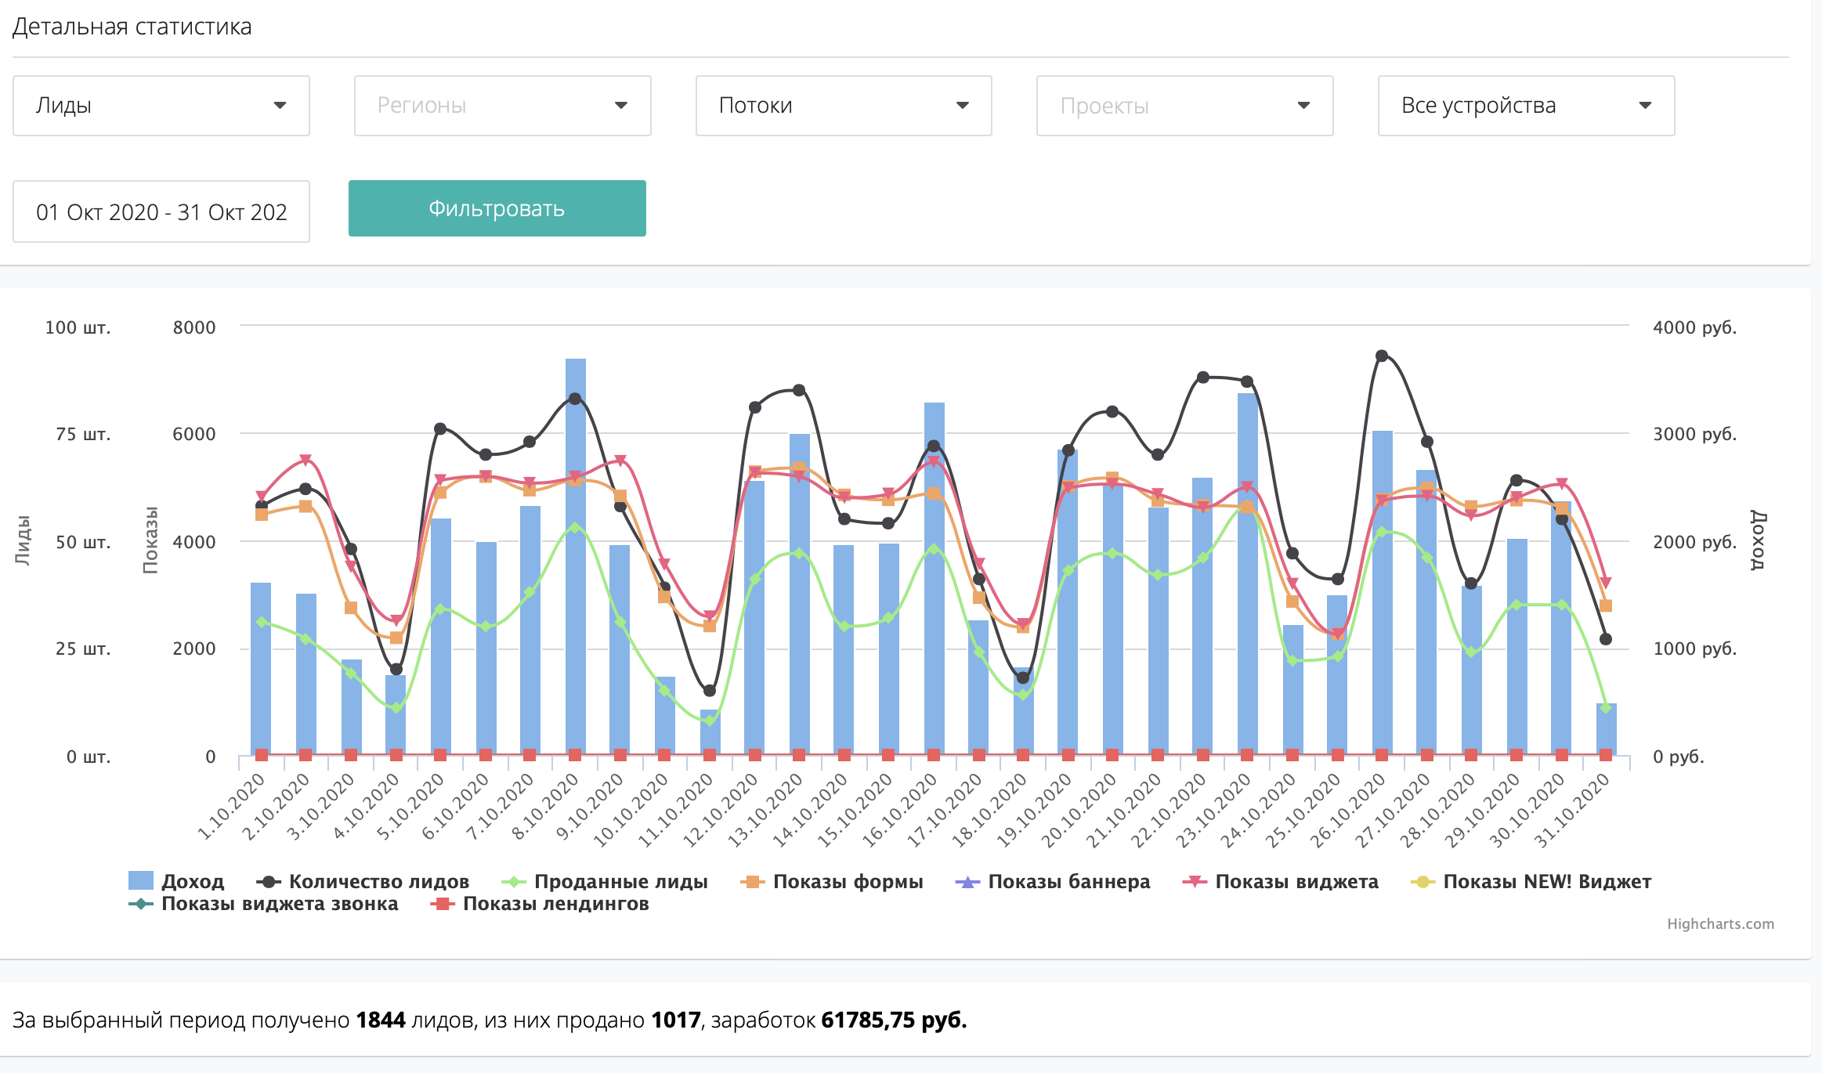Click the Показы баннера legend marker
This screenshot has height=1073, width=1822.
coord(968,882)
